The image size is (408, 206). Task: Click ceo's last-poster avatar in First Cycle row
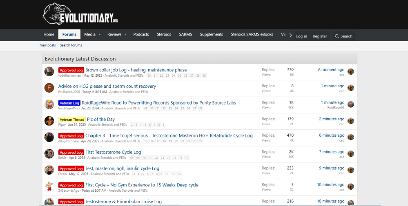(351, 186)
